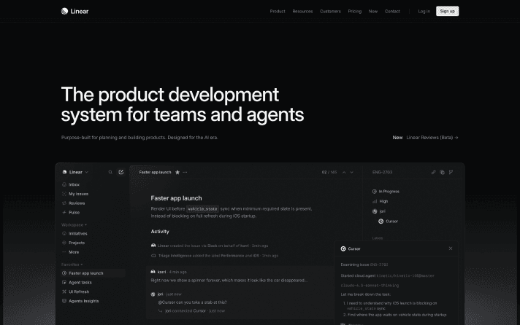Collapse the Favorites section
This screenshot has height=325, width=520.
tap(72, 265)
